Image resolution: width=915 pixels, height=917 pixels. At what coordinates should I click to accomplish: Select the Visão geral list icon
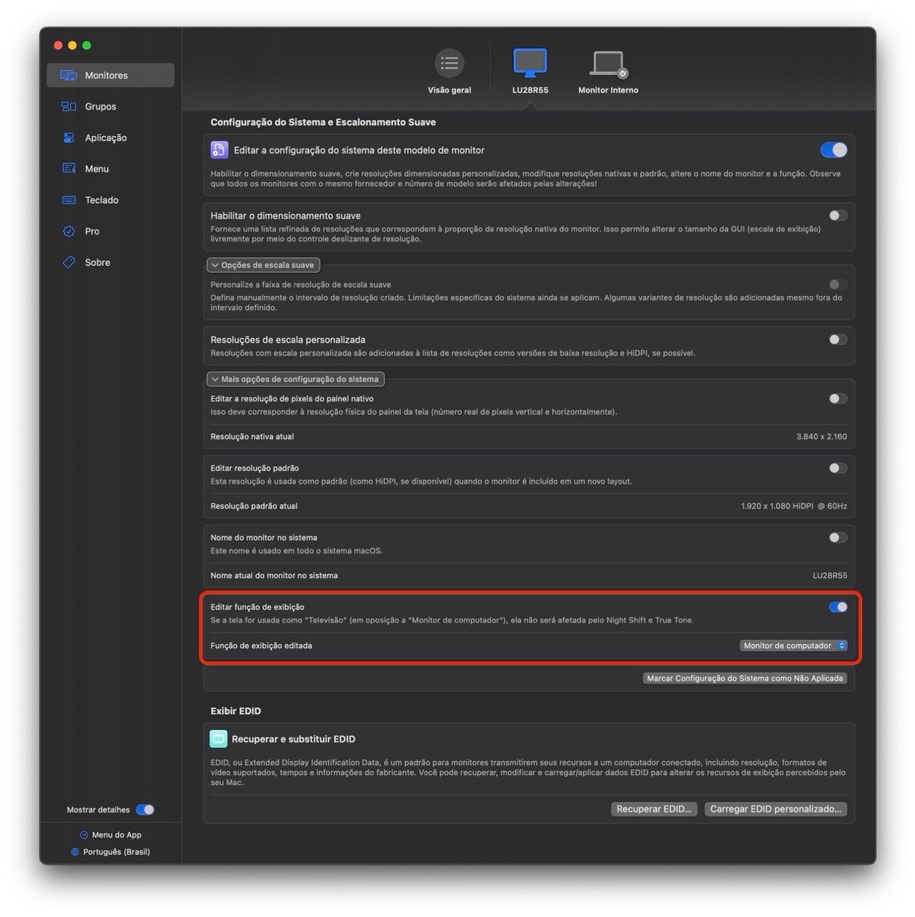(449, 63)
